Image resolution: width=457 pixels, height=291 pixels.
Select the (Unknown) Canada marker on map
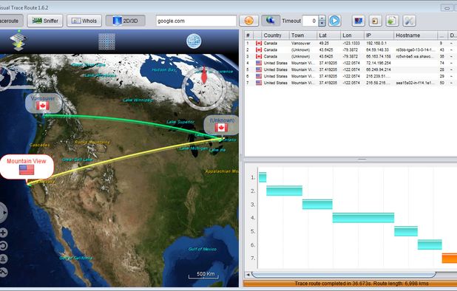(x=222, y=125)
